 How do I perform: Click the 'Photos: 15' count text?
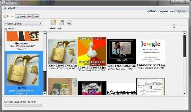pyautogui.click(x=21, y=94)
